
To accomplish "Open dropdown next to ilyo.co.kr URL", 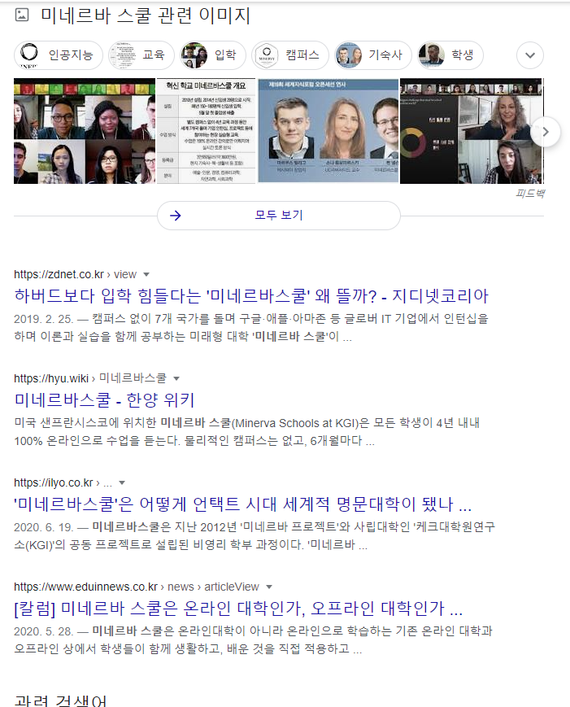I will (x=122, y=482).
